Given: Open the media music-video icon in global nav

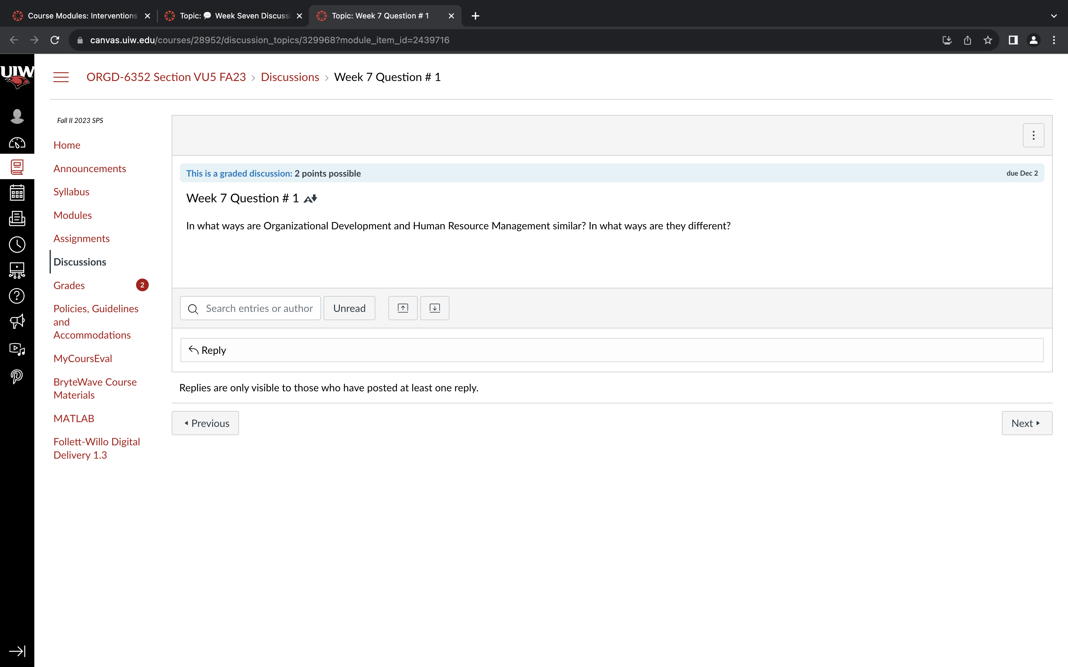Looking at the screenshot, I should 17,349.
